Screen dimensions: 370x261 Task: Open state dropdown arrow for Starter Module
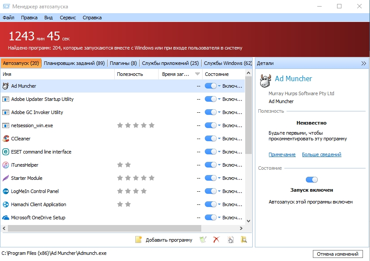(x=219, y=178)
